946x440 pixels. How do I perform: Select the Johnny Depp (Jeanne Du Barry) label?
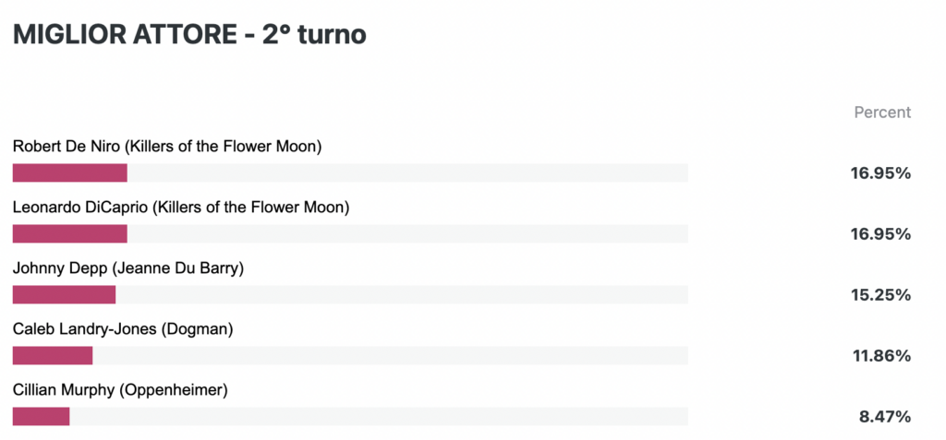point(127,268)
